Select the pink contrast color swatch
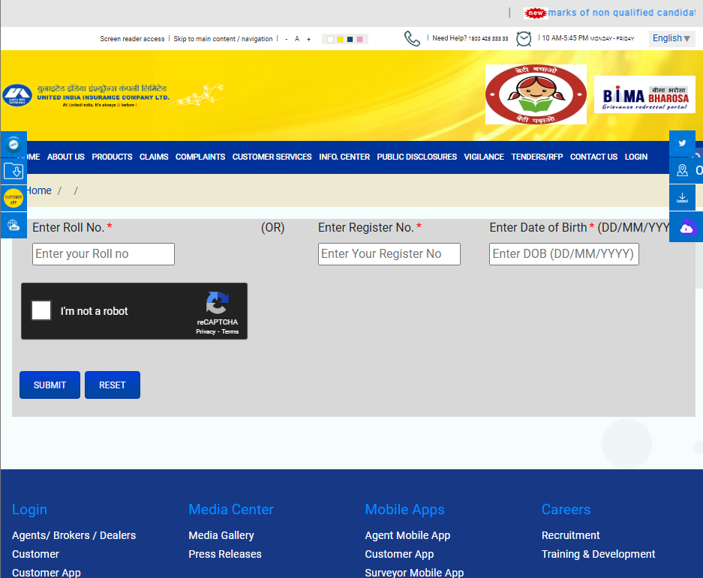 click(x=360, y=39)
